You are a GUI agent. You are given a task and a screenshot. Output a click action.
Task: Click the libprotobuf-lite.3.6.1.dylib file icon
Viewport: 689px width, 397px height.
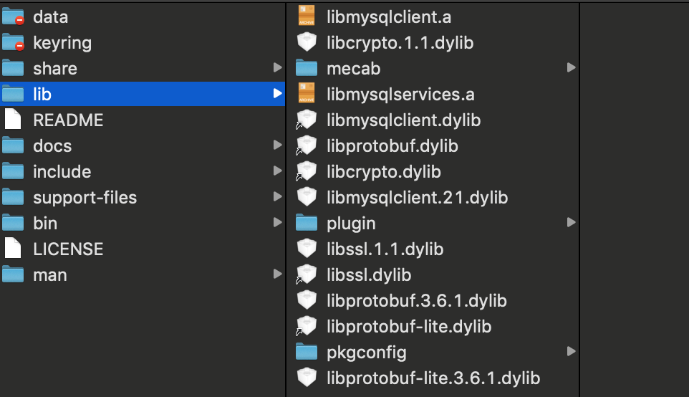307,378
